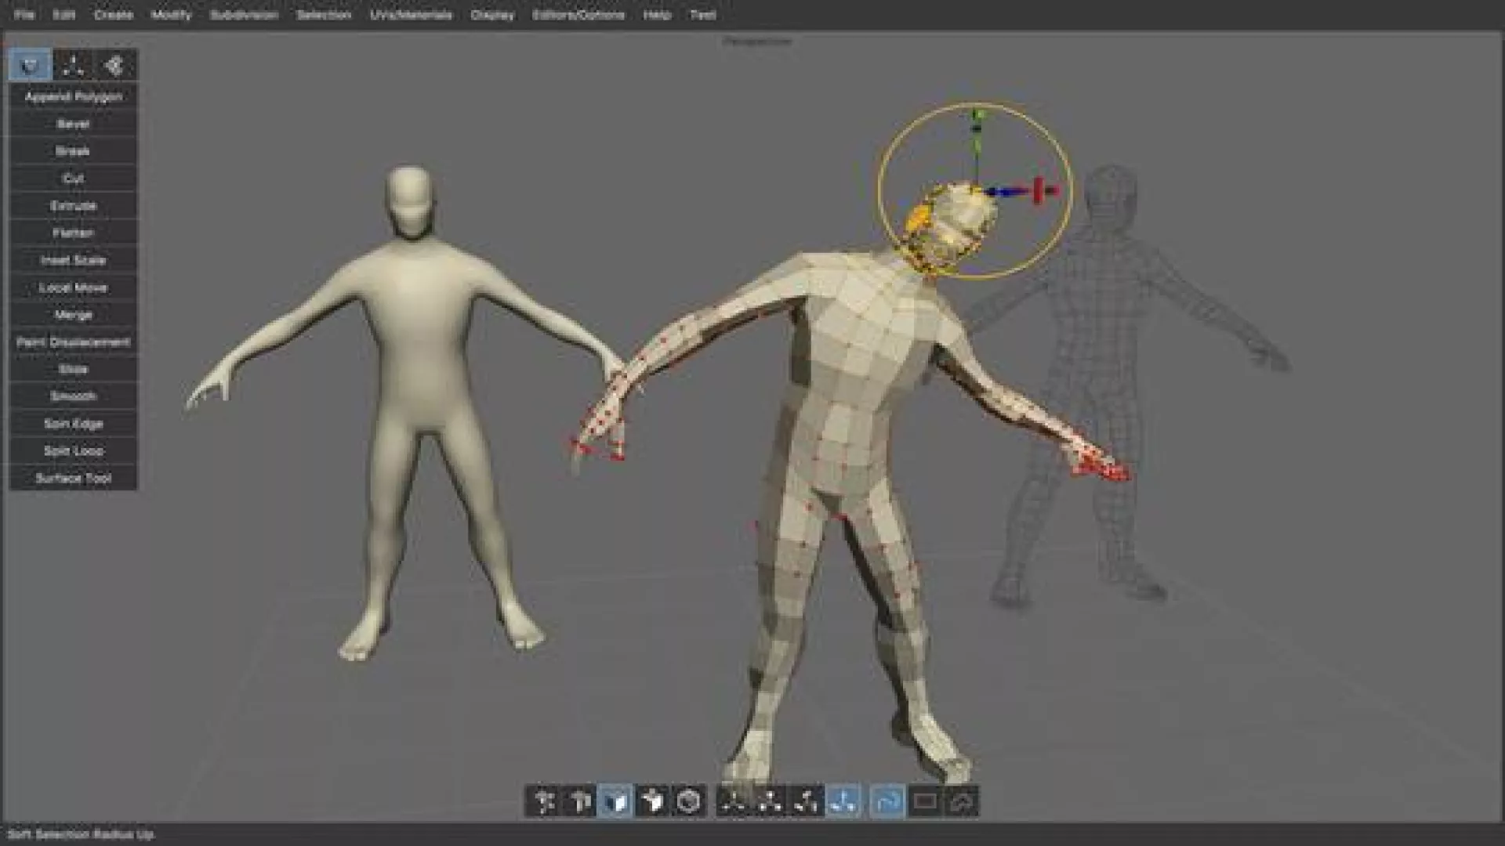The image size is (1505, 846).
Task: Toggle the highlighted cube mode button
Action: (x=615, y=801)
